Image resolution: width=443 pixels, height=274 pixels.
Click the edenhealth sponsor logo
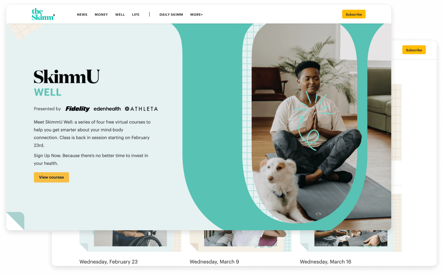[107, 109]
